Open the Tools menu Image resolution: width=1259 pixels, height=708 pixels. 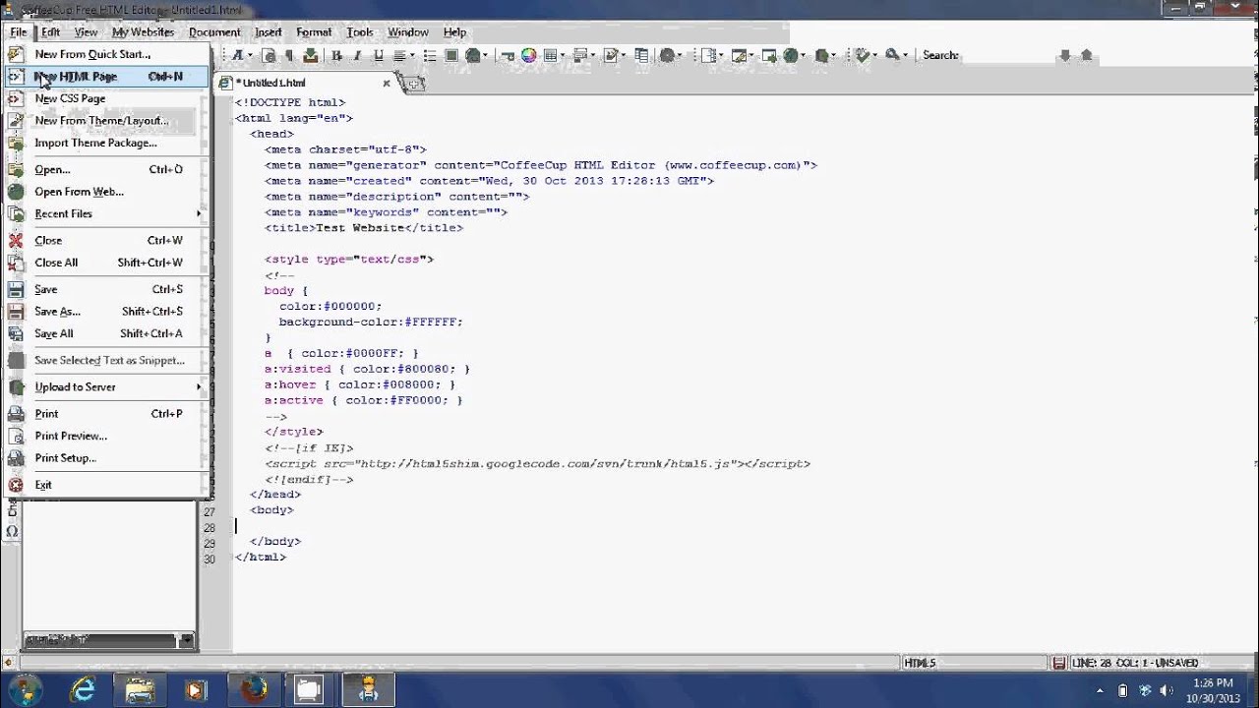360,32
